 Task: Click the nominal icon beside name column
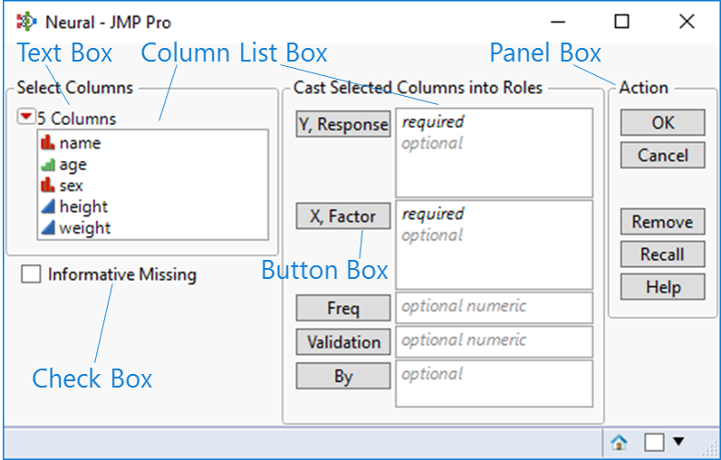[48, 143]
